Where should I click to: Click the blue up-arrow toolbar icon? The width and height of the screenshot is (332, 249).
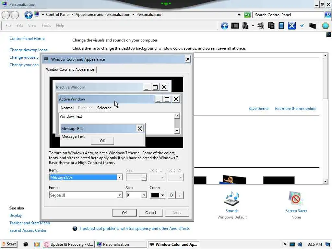[x=225, y=26]
